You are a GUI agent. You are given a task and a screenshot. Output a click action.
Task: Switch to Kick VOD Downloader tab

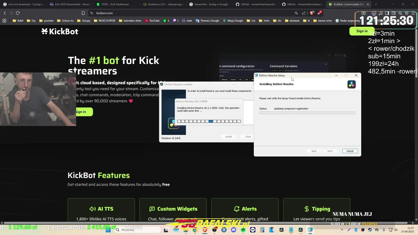(70, 4)
